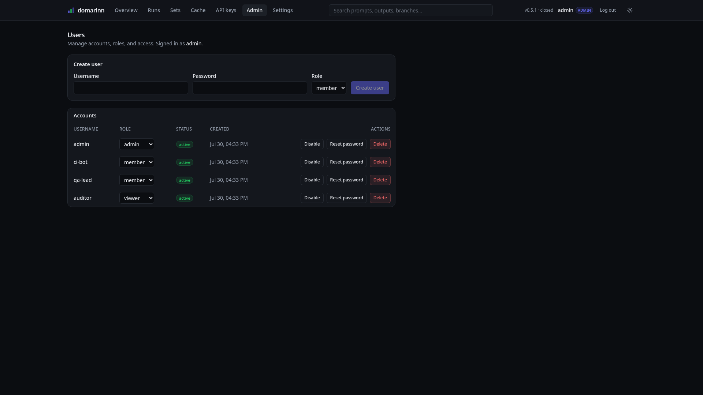Click the Log out link
The height and width of the screenshot is (395, 703).
pyautogui.click(x=608, y=10)
